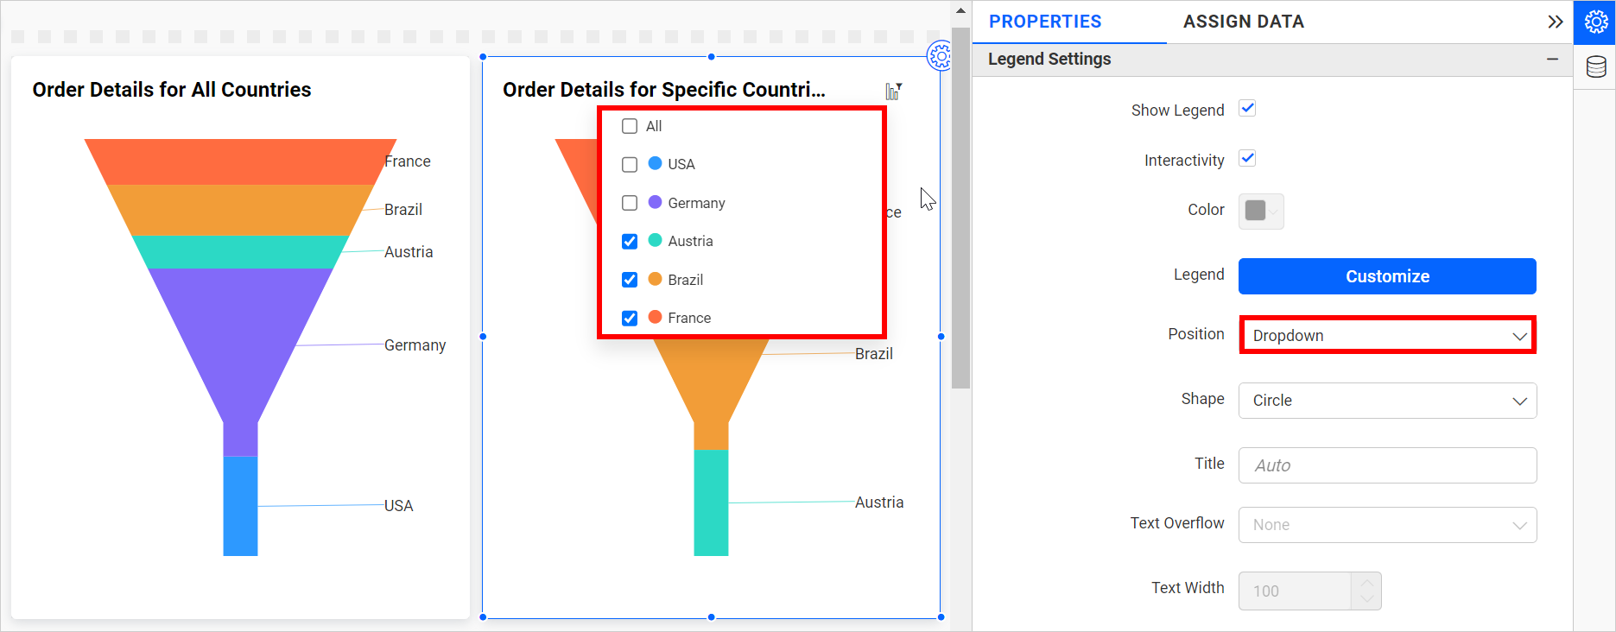Open the Text Overflow dropdown
The image size is (1616, 632).
click(x=1387, y=525)
